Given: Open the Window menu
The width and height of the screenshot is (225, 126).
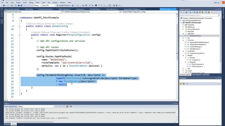Looking at the screenshot, I should [63, 2].
